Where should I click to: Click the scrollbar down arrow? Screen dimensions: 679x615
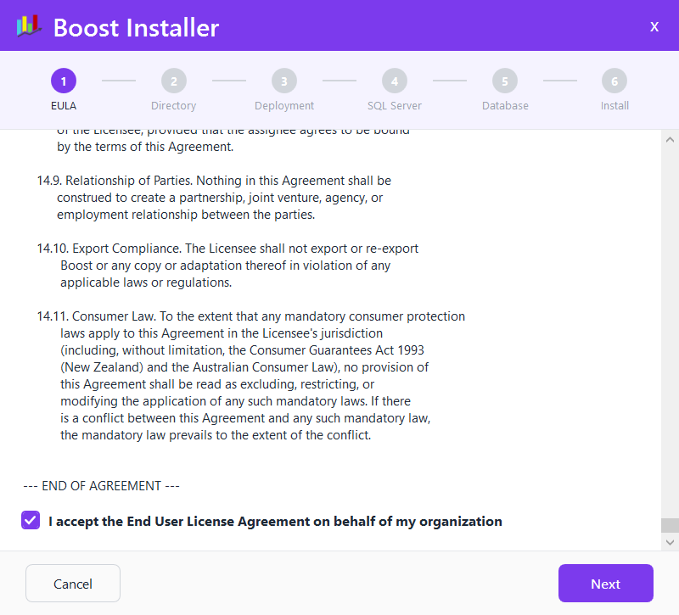point(670,542)
